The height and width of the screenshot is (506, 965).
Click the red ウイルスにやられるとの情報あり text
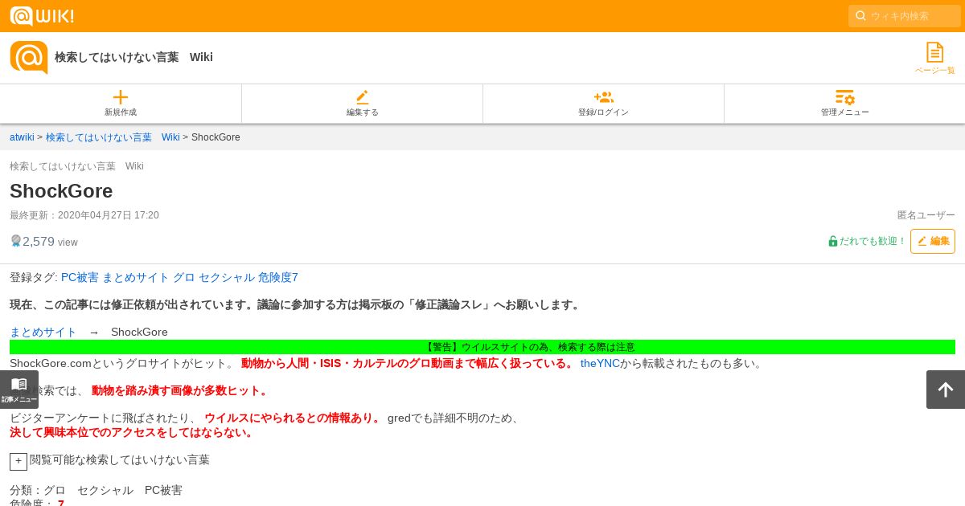(293, 418)
